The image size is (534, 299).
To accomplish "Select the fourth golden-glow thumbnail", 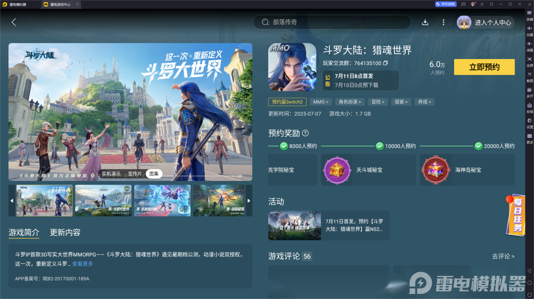I will (x=218, y=201).
